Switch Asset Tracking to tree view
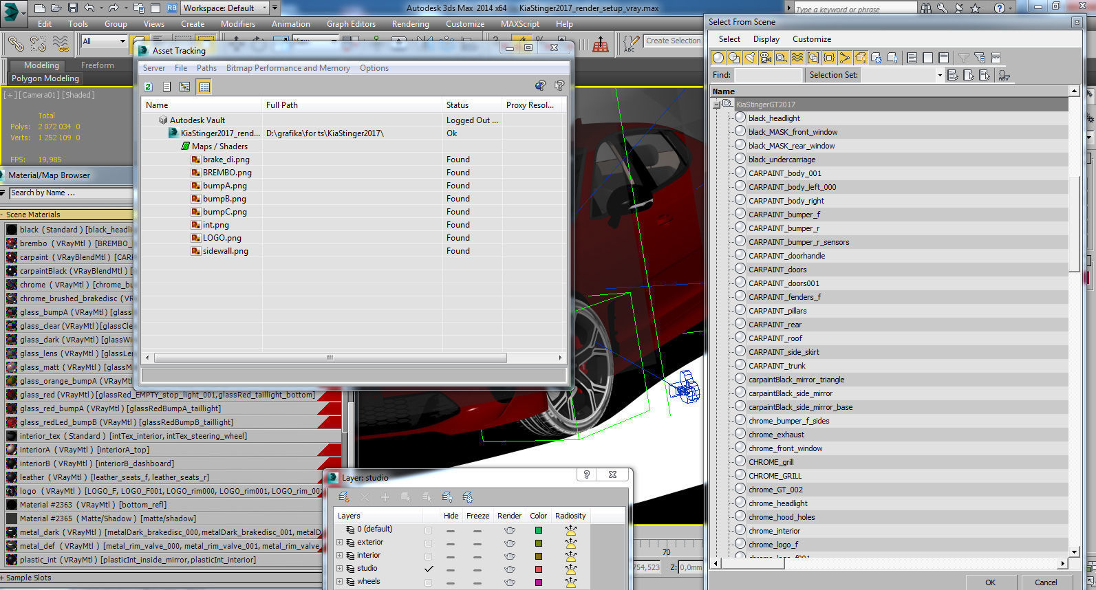 [184, 87]
